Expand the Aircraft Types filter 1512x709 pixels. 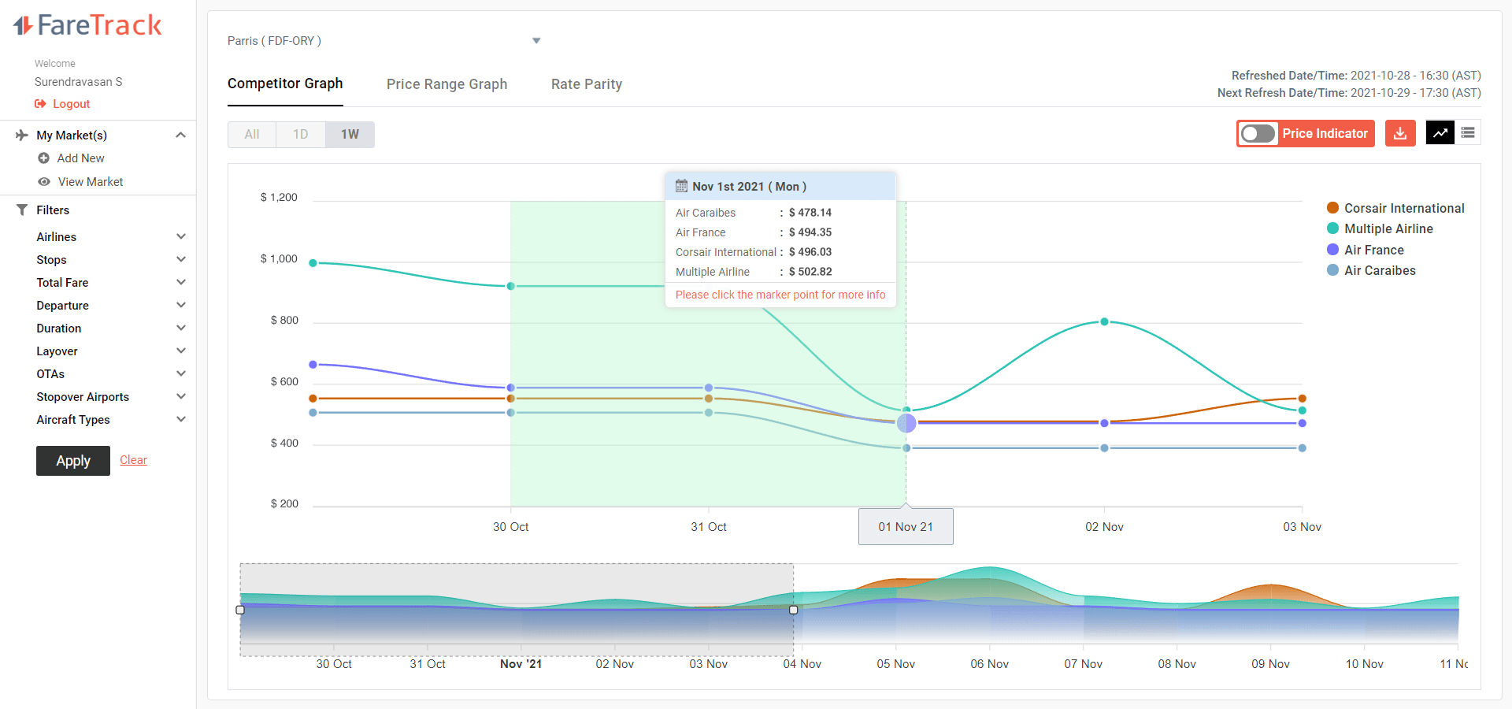(x=180, y=420)
